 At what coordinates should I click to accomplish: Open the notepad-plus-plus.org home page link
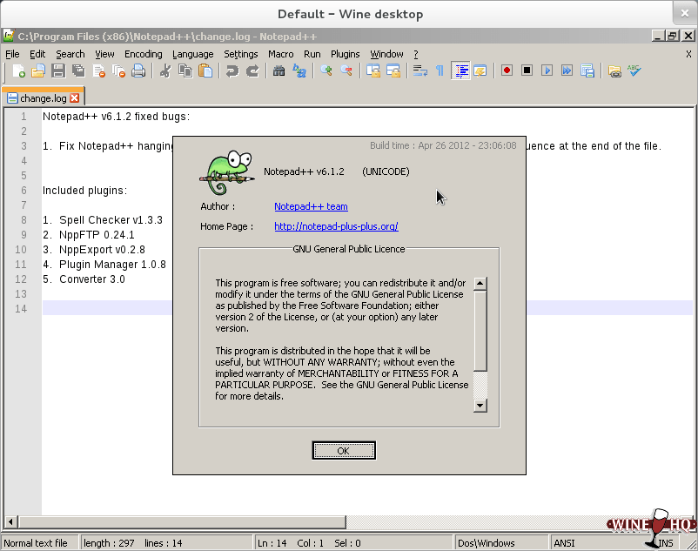tap(336, 226)
